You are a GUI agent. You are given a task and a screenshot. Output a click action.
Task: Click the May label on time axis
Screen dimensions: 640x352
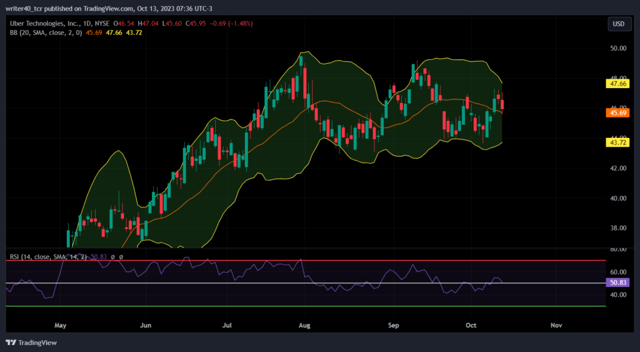(x=60, y=326)
